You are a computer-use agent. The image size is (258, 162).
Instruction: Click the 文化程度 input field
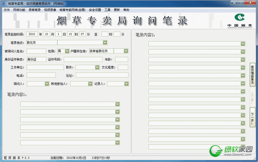123,67
